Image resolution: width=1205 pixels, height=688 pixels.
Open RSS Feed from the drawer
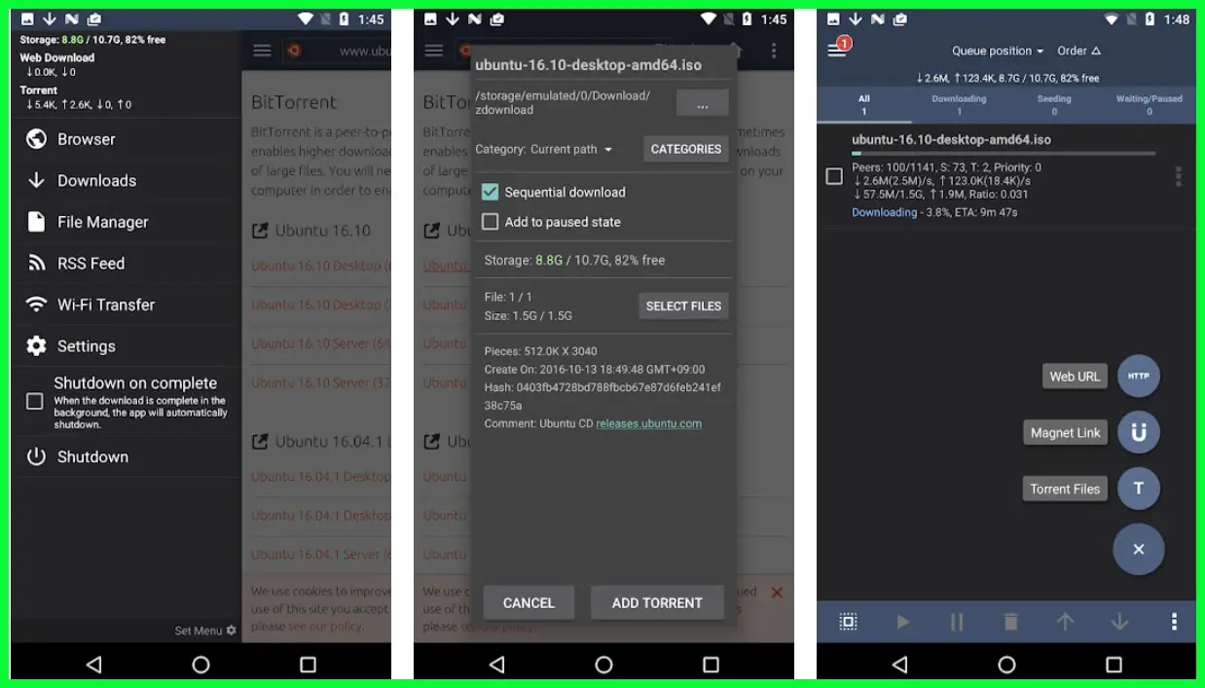[x=127, y=263]
